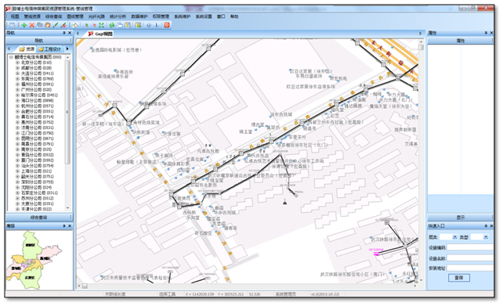Click the copy icon beside the red X

(x=40, y=25)
